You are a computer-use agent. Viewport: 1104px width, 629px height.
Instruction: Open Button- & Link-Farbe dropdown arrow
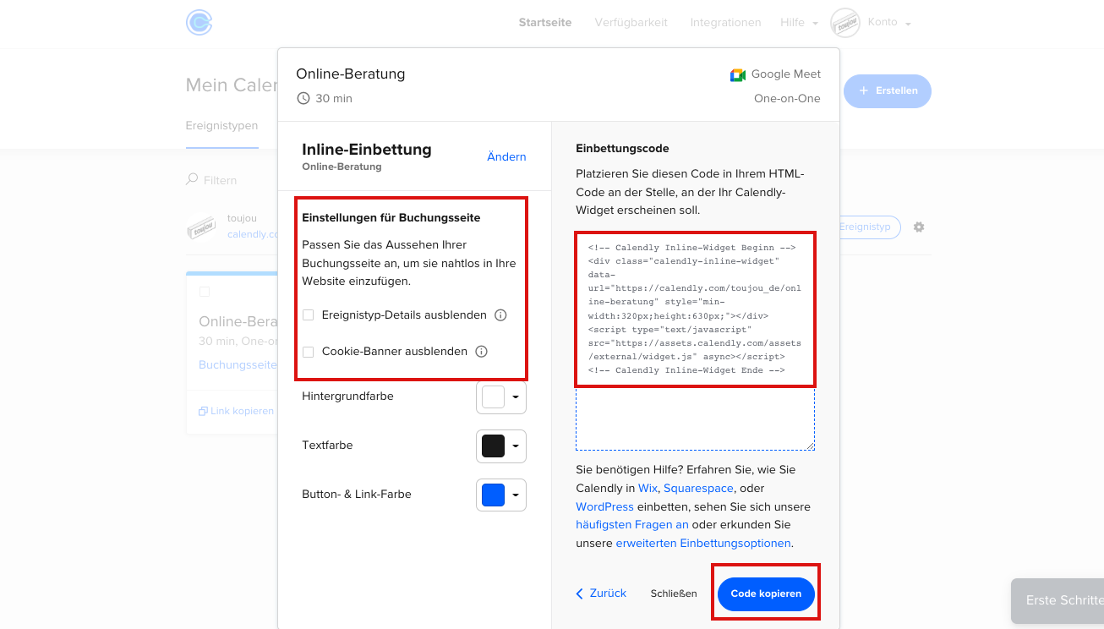[516, 495]
